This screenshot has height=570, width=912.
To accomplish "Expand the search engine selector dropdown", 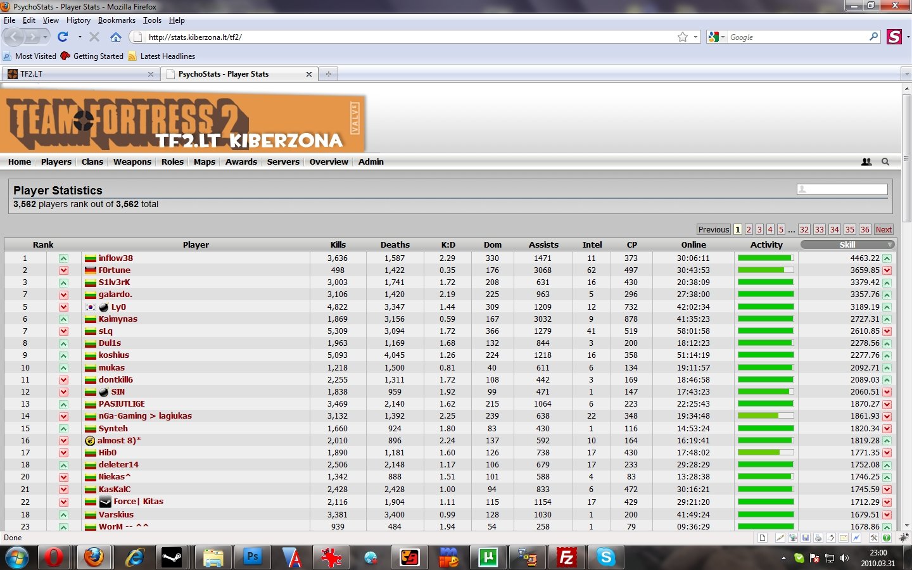I will click(x=716, y=37).
